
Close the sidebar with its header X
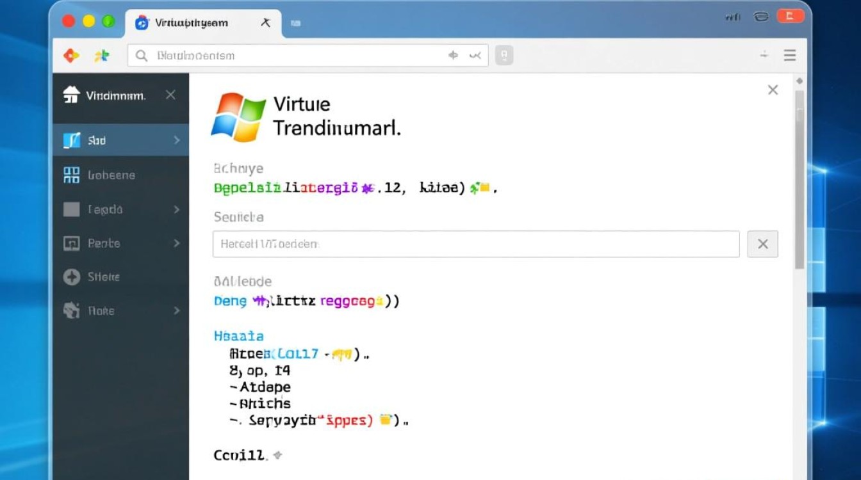170,95
